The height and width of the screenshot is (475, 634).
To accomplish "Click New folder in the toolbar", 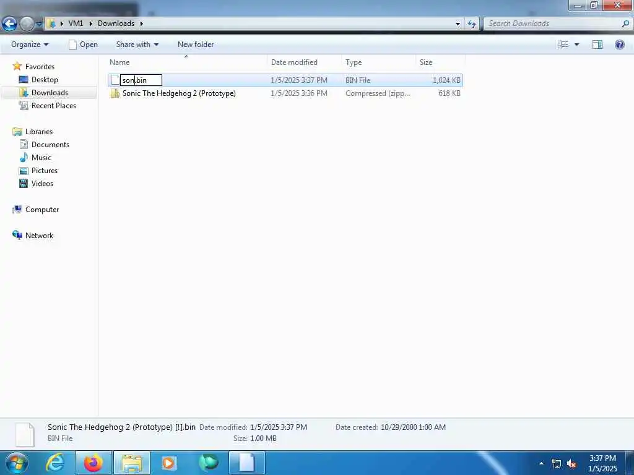I will tap(196, 45).
